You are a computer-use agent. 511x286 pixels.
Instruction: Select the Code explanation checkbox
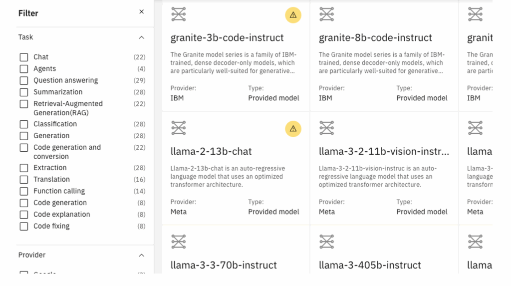(24, 215)
